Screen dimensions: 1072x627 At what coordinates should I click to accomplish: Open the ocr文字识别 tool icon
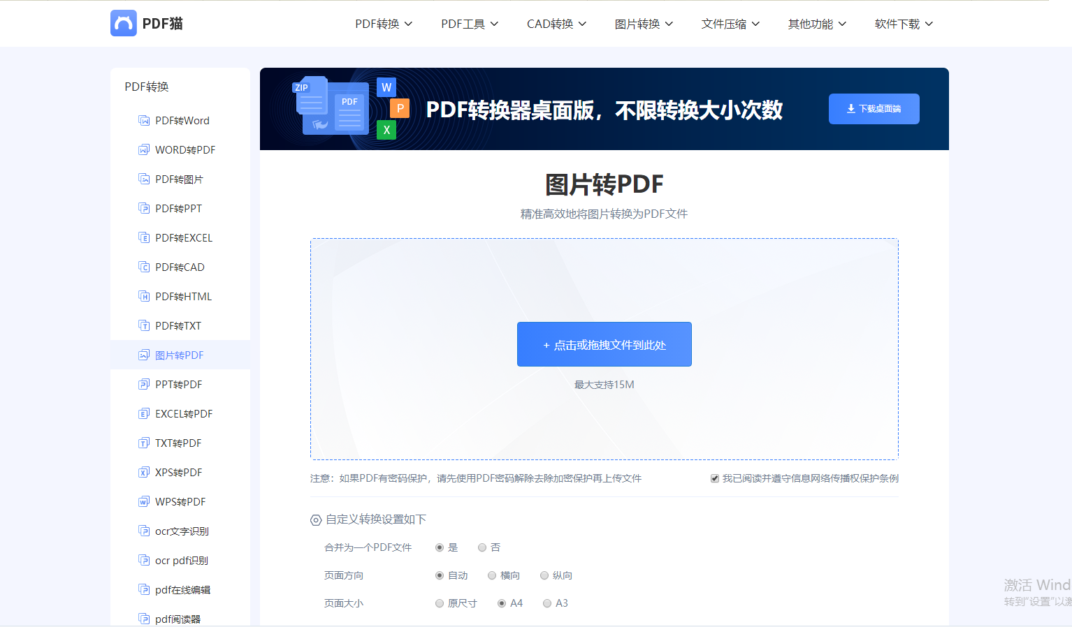pyautogui.click(x=143, y=531)
